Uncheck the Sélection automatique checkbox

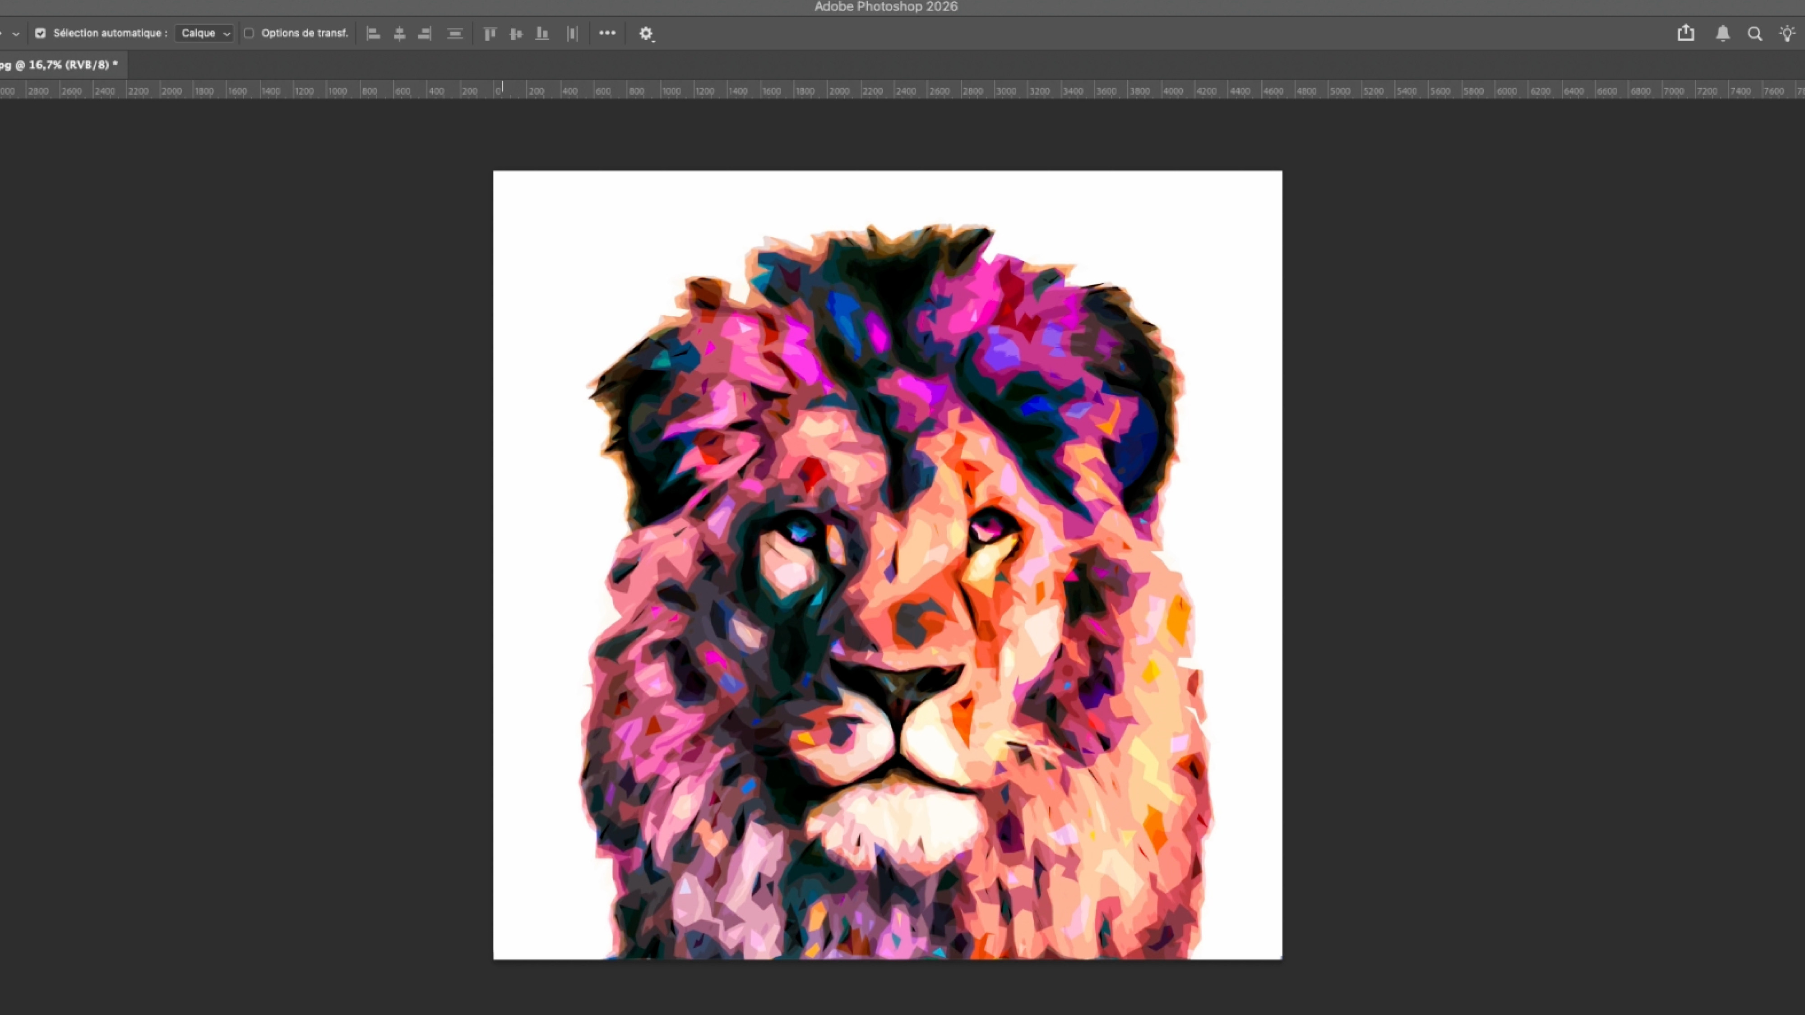41,33
